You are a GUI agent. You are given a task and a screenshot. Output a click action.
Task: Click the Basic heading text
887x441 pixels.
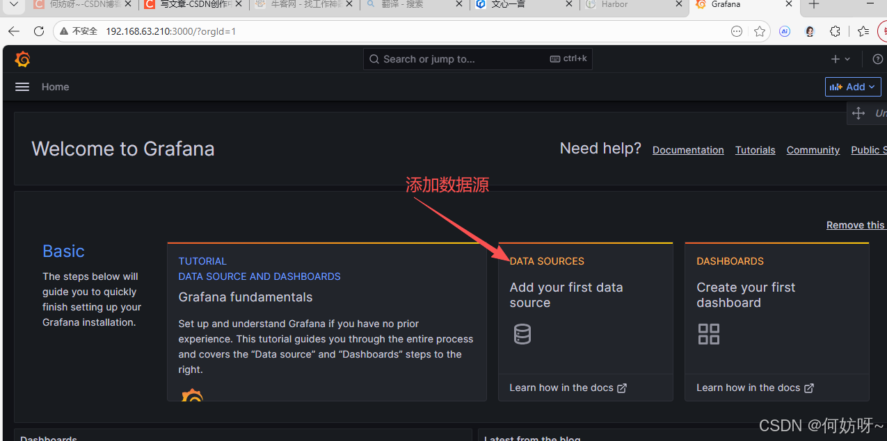coord(63,251)
